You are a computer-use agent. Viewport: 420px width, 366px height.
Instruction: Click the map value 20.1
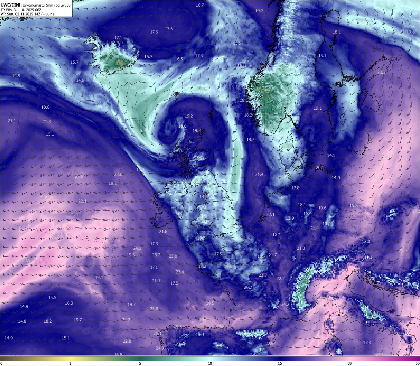(x=320, y=168)
